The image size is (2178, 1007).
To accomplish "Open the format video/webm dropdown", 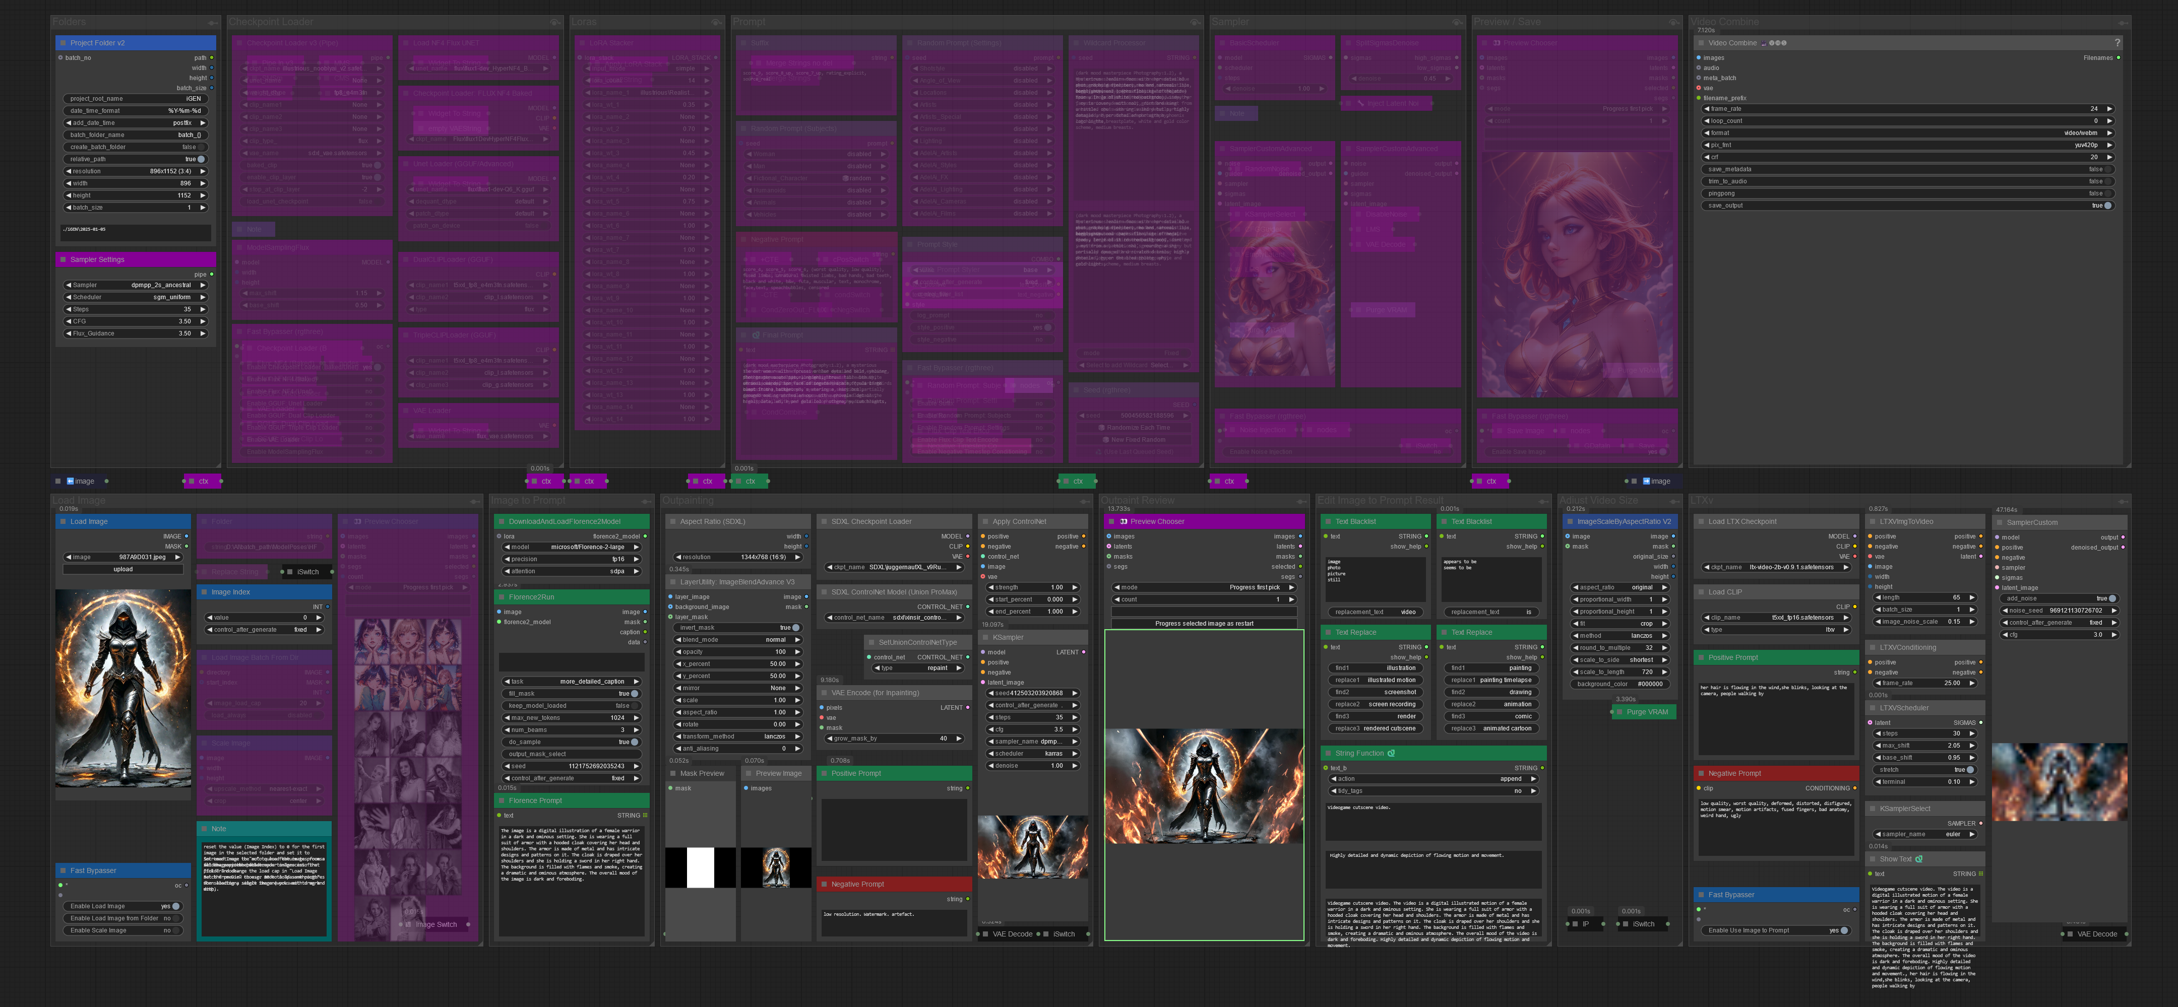I will click(x=1907, y=133).
